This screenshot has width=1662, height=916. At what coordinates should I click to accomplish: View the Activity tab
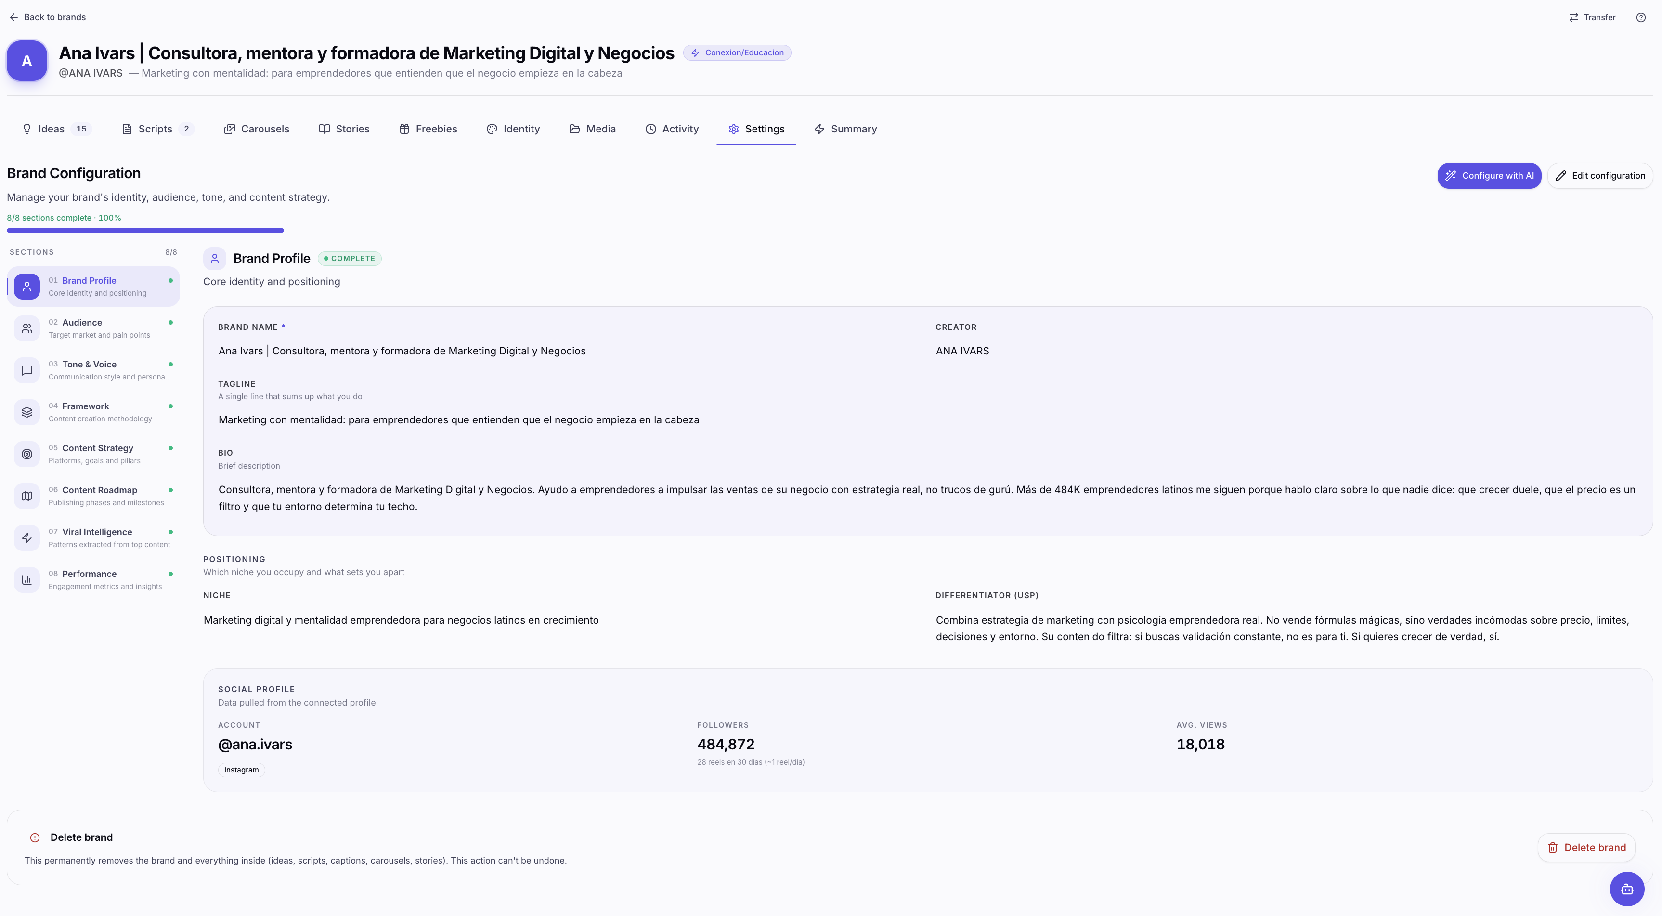tap(672, 129)
